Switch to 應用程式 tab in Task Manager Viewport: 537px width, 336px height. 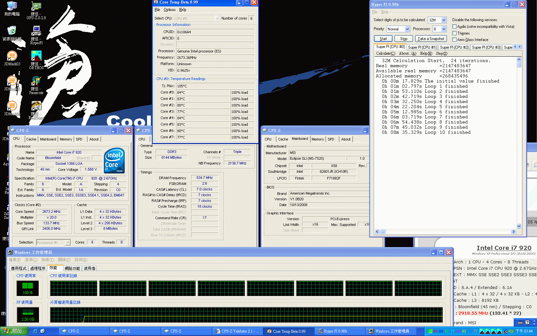point(19,268)
